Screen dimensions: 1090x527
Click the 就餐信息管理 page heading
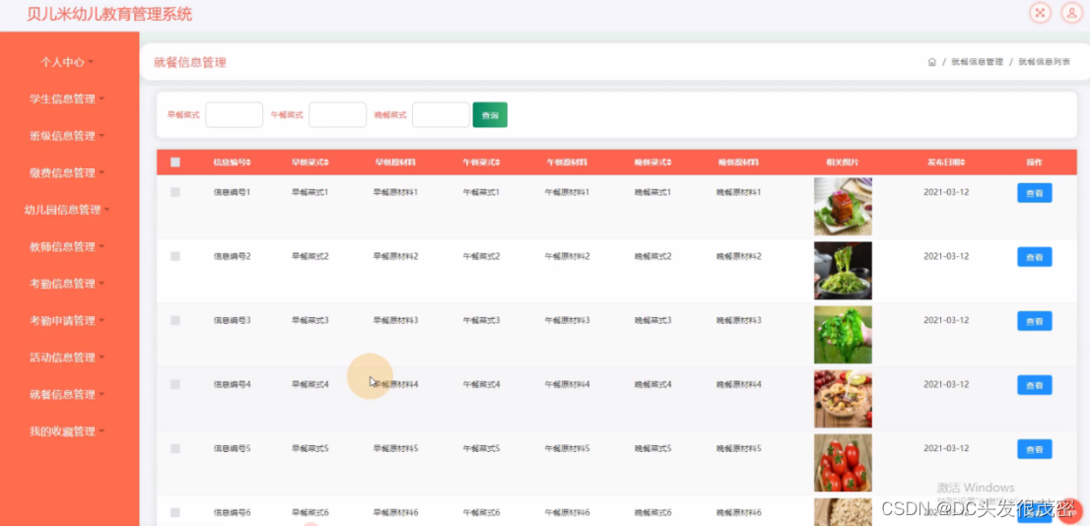[190, 63]
